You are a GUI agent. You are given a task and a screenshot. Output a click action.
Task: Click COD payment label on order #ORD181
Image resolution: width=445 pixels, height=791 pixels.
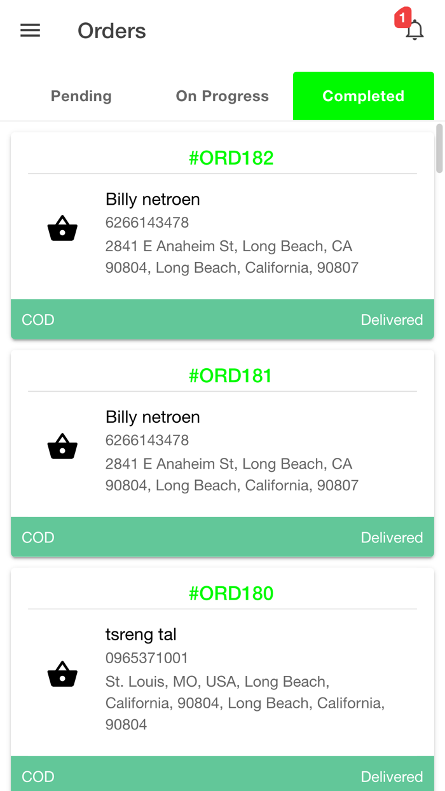(x=38, y=537)
